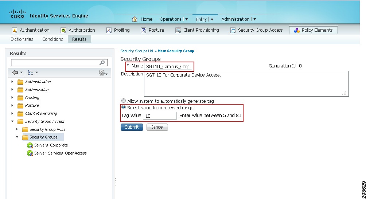Select Server_Services_OpenAccess in the tree
366x199 pixels.
click(x=61, y=153)
